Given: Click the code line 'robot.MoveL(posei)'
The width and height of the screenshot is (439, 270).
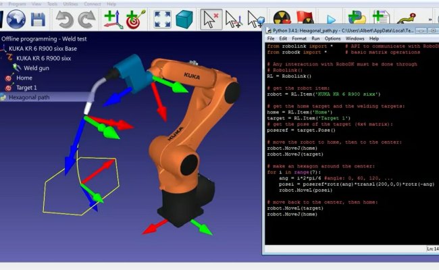Looking at the screenshot, I should 305,190.
